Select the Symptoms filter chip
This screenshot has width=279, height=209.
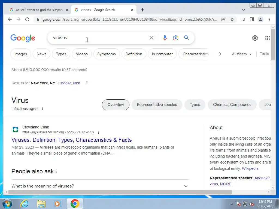point(107,54)
